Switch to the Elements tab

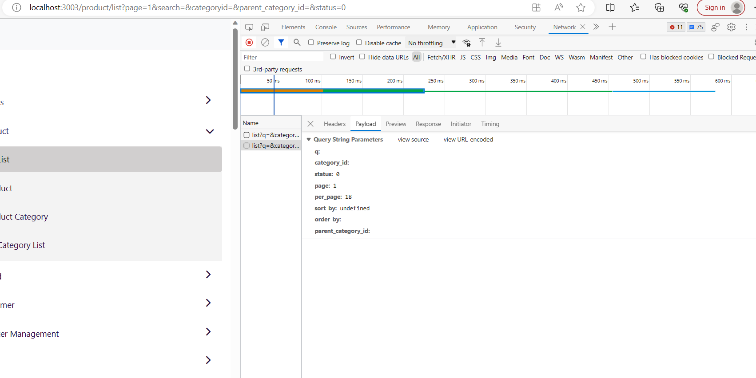[293, 27]
